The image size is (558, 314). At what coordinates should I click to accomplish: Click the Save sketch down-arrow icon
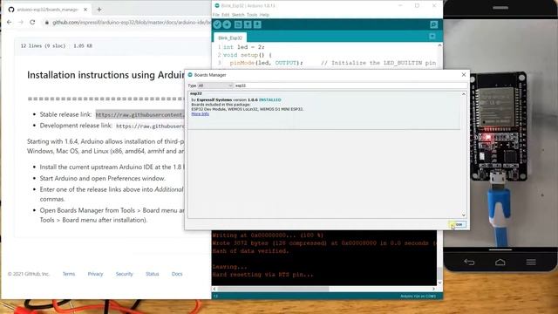tap(257, 24)
